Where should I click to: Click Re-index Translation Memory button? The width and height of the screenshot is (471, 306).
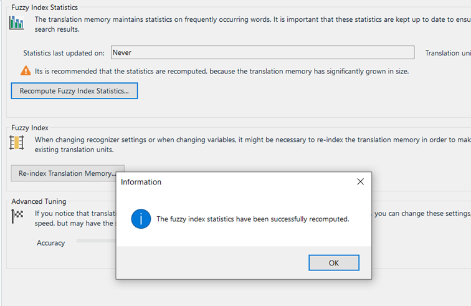click(64, 173)
